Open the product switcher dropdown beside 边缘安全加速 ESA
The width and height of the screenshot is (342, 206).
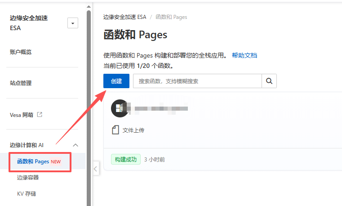tap(73, 23)
